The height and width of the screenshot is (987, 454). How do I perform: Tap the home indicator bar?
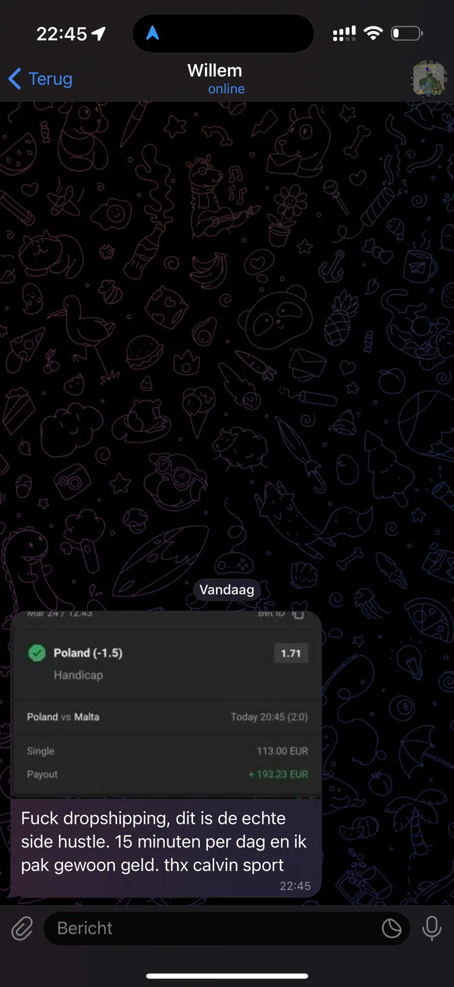tap(227, 976)
